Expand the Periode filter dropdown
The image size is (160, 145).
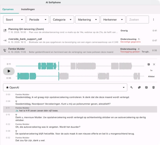pos(38,19)
